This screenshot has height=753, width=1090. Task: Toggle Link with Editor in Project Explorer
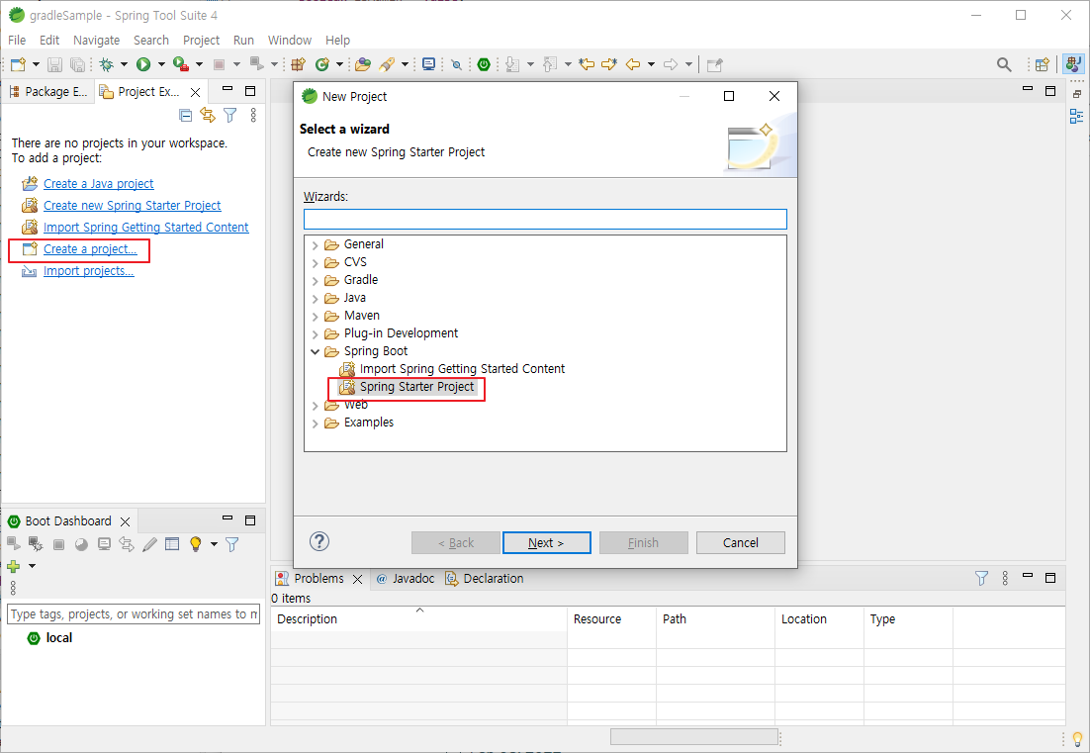pos(207,116)
